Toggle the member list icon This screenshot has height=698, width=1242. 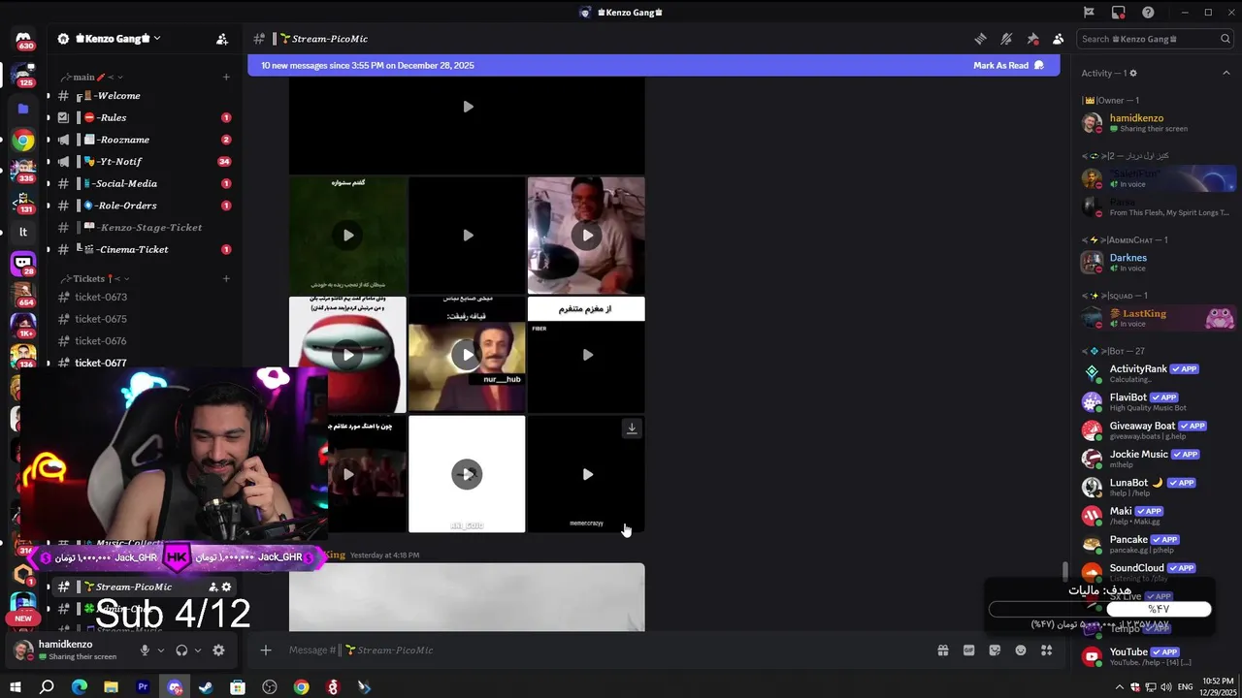point(1058,39)
